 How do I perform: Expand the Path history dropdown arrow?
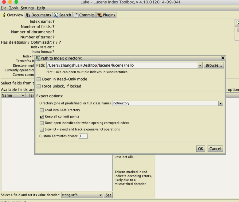pyautogui.click(x=200, y=65)
